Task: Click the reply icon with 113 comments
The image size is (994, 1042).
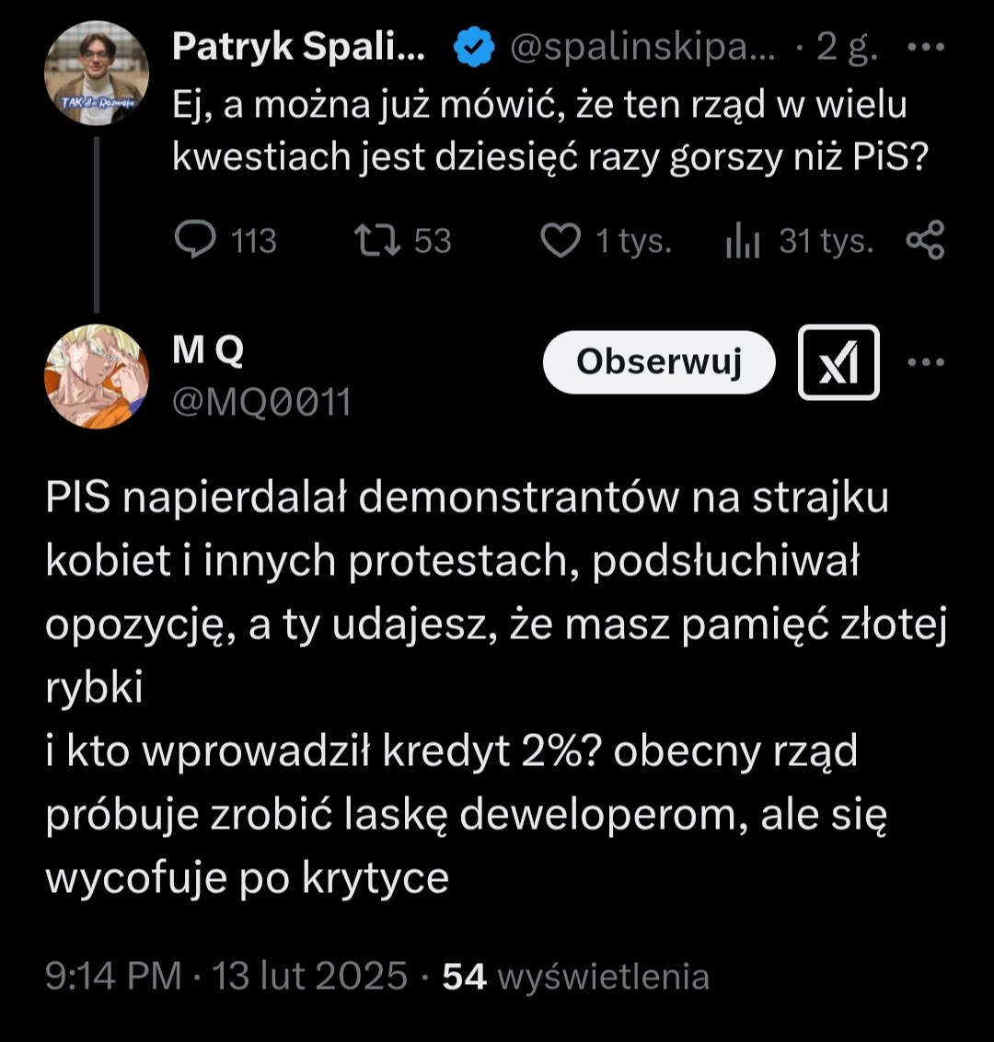Action: pos(194,241)
